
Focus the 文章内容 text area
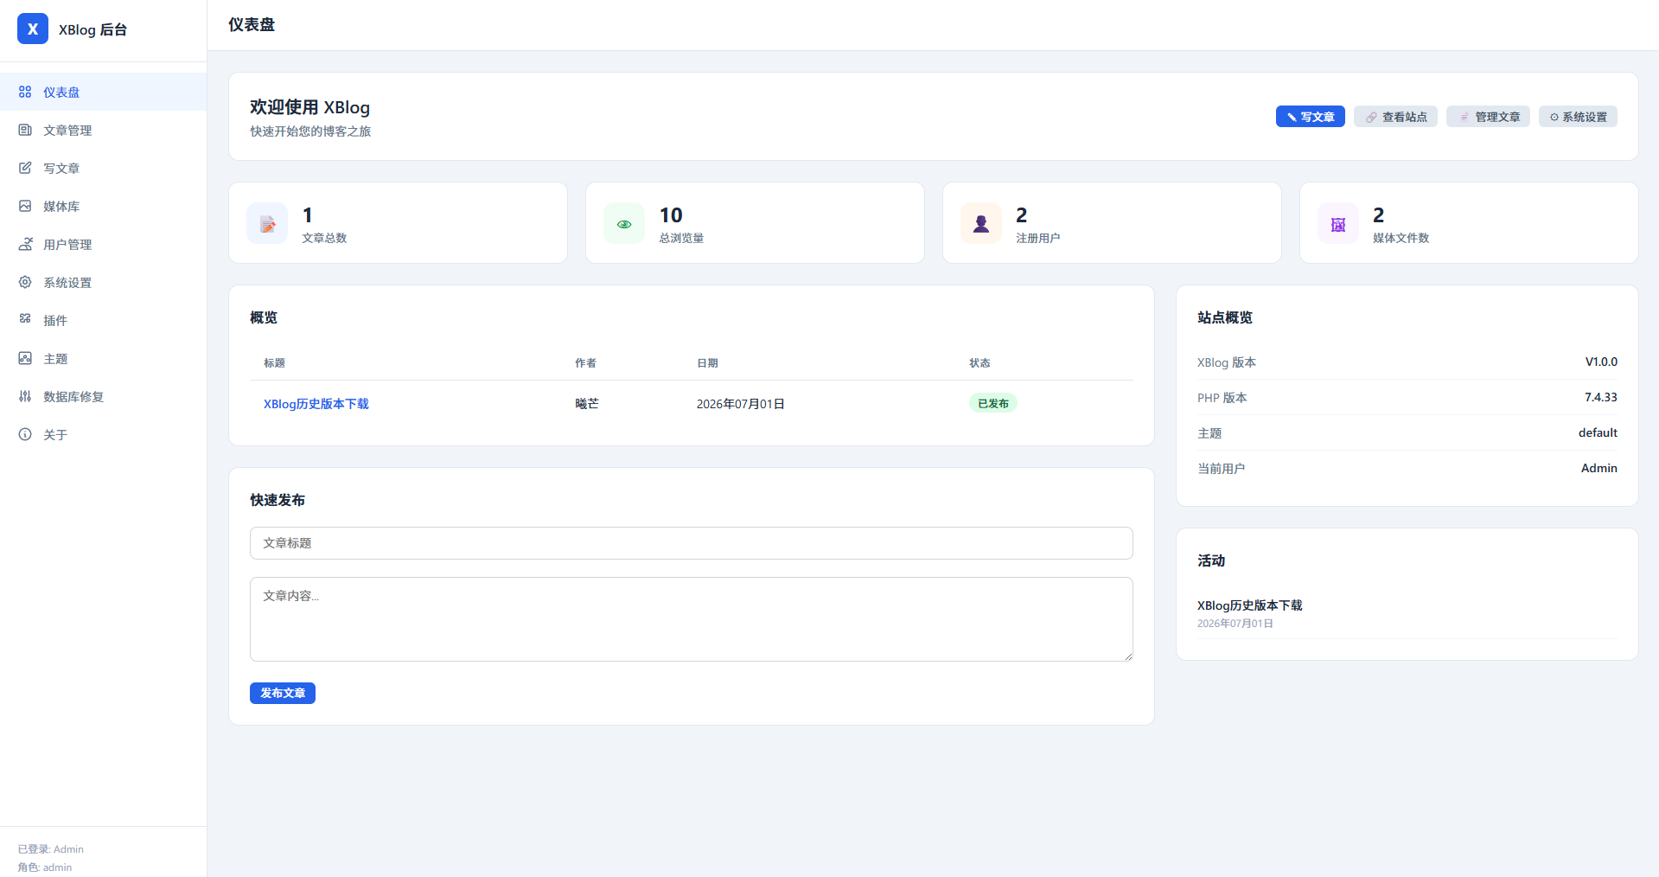(x=692, y=619)
